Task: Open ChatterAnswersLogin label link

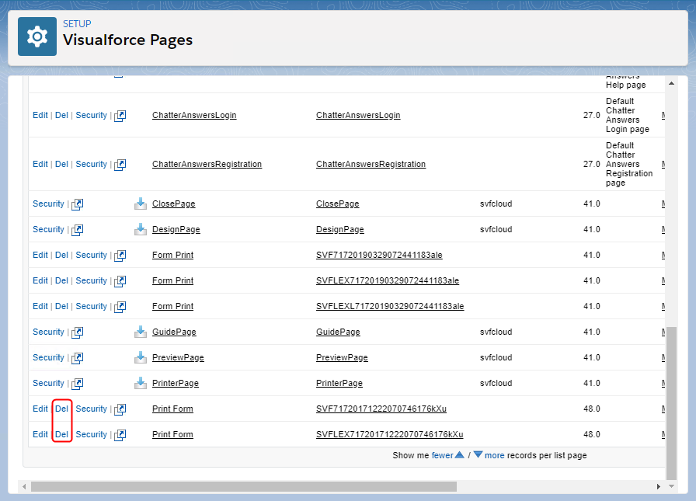Action: click(194, 116)
